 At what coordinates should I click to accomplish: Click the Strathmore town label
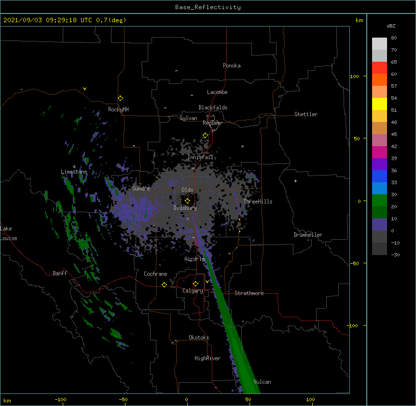(249, 293)
